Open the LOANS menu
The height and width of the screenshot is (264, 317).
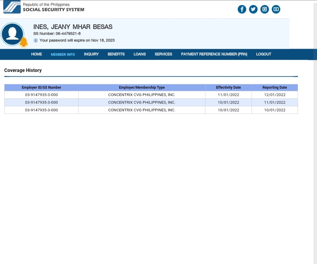(x=139, y=54)
